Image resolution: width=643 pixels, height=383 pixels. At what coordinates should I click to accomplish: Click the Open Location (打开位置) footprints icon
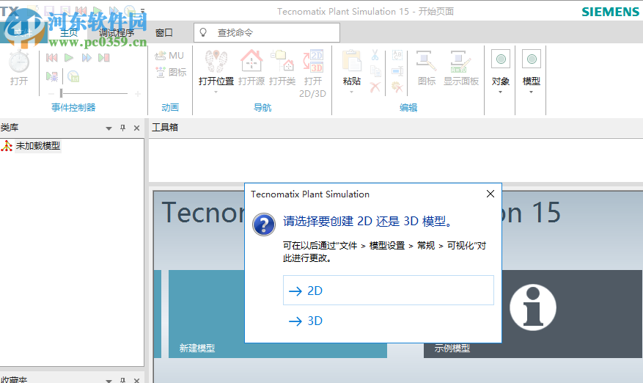(216, 62)
